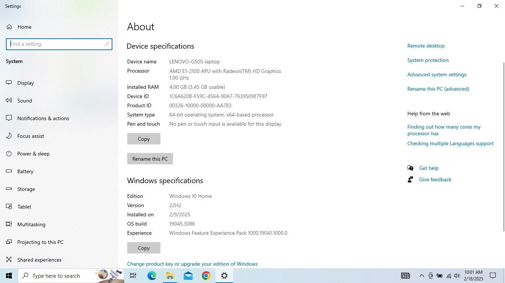
Task: Click the device name LENOVO-G505-laptop
Action: [194, 62]
